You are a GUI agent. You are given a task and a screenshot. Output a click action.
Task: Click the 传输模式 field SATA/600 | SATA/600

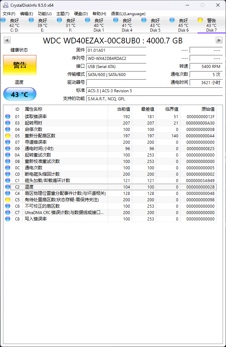point(116,75)
